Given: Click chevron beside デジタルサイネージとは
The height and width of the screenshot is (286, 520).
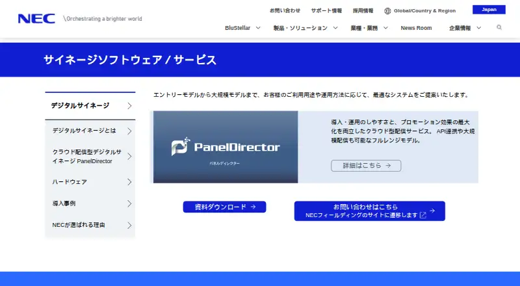Looking at the screenshot, I should [x=129, y=131].
